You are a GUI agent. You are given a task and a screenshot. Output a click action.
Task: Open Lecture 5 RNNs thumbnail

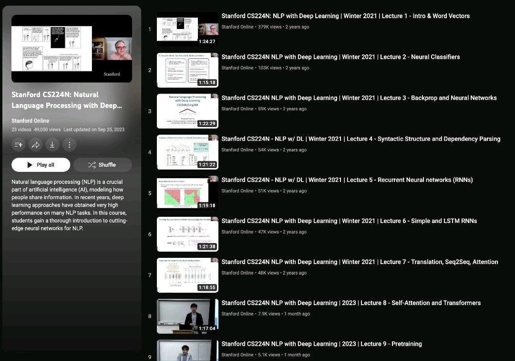tap(187, 193)
